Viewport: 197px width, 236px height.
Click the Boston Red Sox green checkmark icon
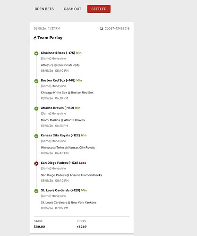coord(36,81)
